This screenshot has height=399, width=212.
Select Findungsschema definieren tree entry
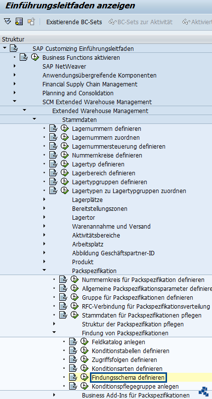tap(128, 377)
